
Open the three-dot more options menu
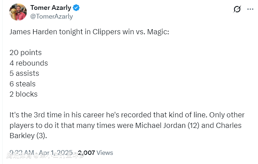coord(250,9)
